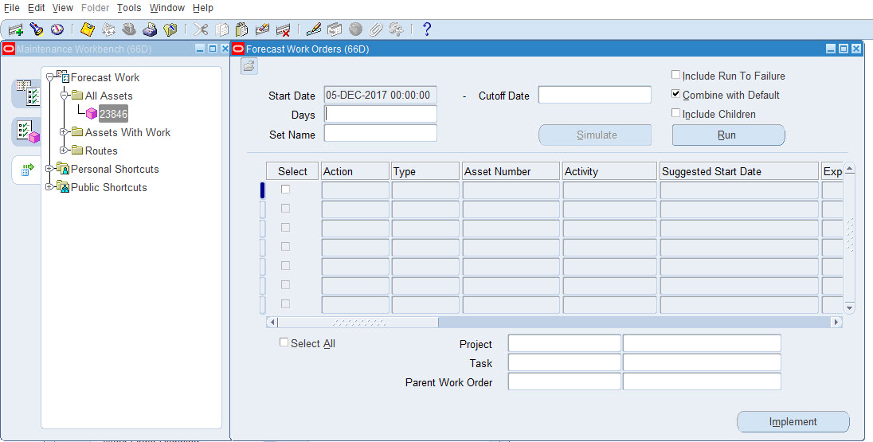Open the Tools menu

pos(129,8)
